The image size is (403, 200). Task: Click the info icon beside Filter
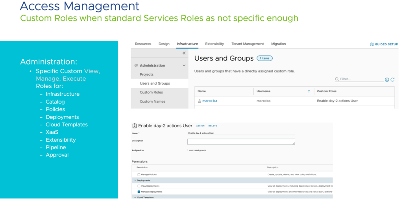point(387,80)
